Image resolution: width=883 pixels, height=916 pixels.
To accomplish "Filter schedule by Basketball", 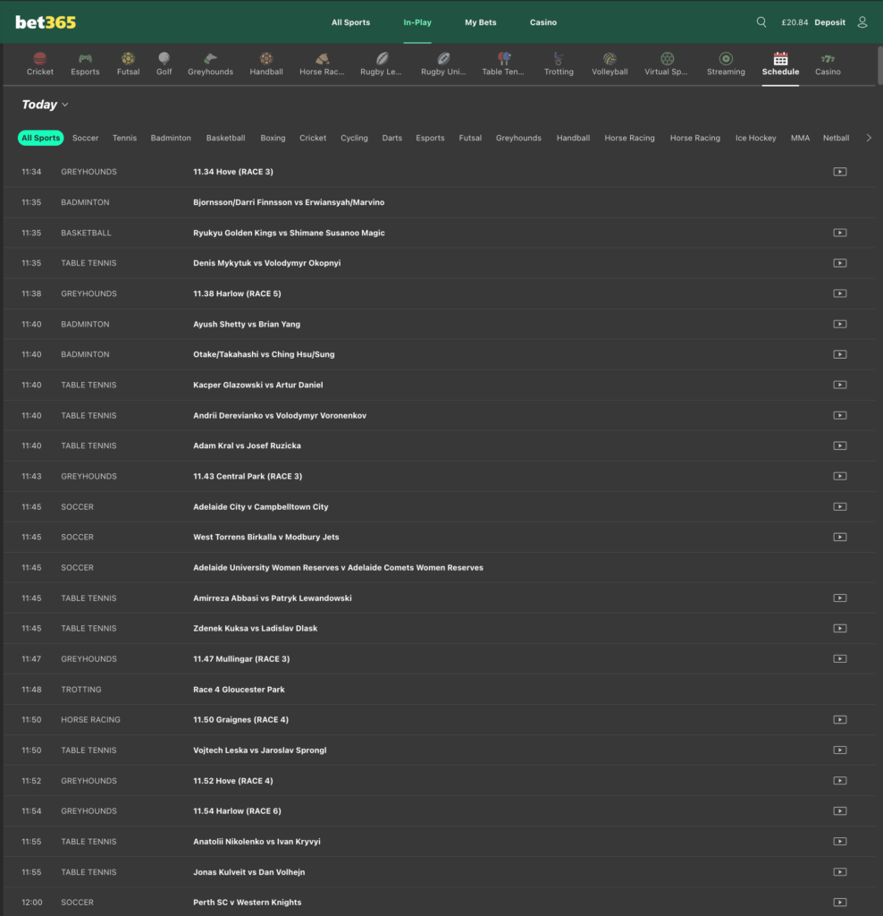I will click(x=225, y=138).
